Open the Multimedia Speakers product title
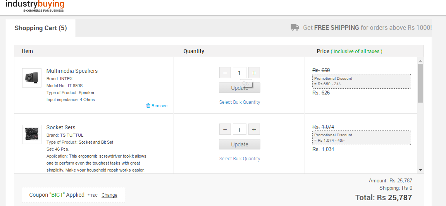This screenshot has height=206, width=446. click(72, 71)
